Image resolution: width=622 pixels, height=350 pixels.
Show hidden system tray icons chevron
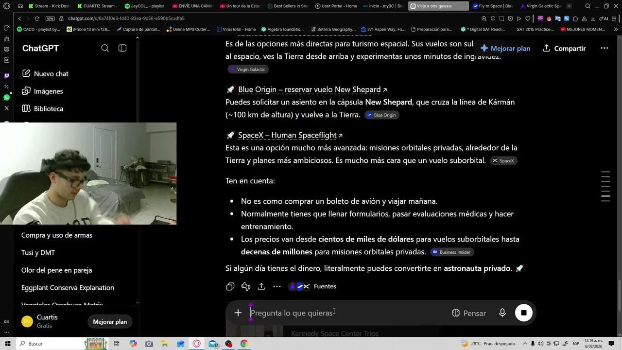point(526,344)
